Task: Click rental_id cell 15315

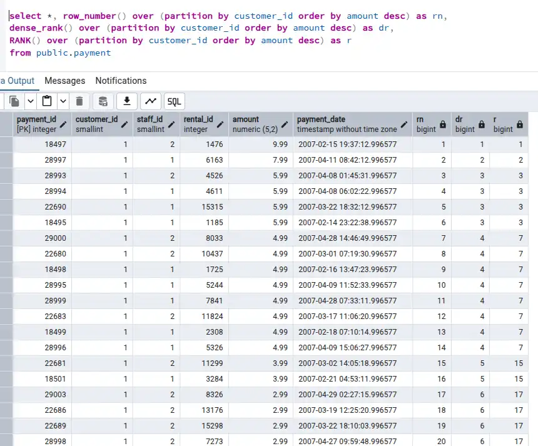Action: pyautogui.click(x=204, y=207)
